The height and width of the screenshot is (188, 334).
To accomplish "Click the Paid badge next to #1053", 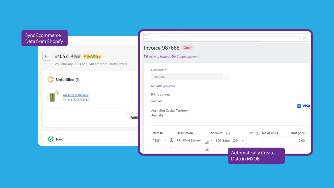I will pyautogui.click(x=76, y=56).
